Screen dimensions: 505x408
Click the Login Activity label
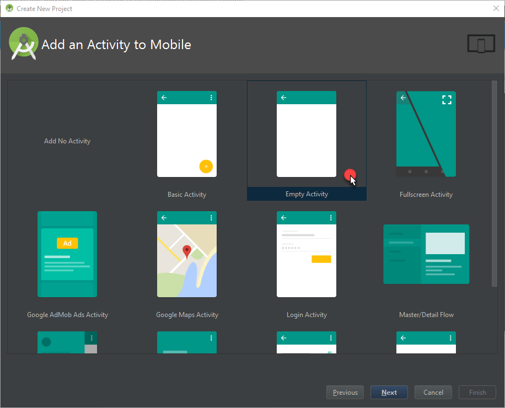pos(307,315)
